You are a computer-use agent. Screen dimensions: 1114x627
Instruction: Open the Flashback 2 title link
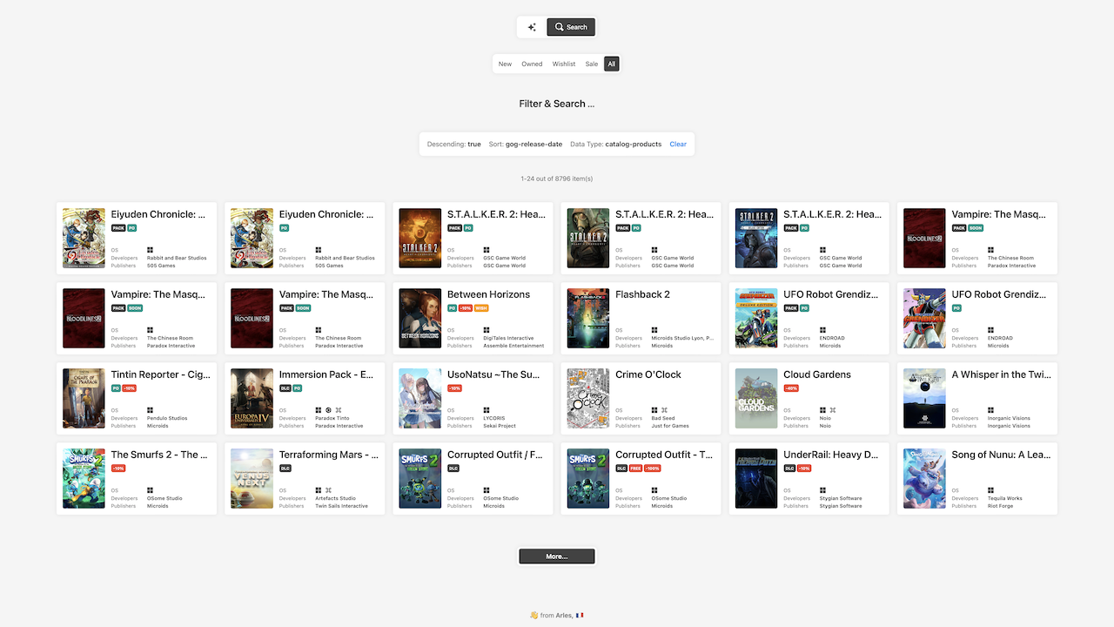(x=642, y=294)
